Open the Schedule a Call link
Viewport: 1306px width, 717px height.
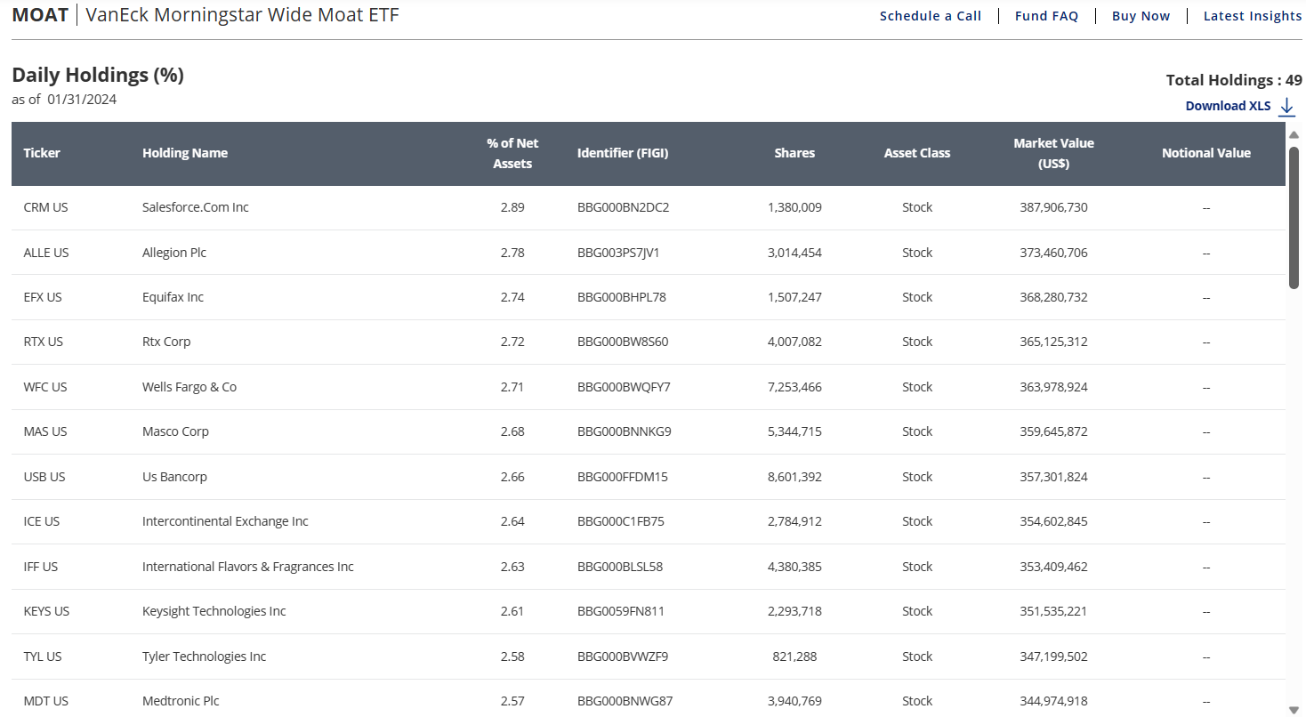931,16
